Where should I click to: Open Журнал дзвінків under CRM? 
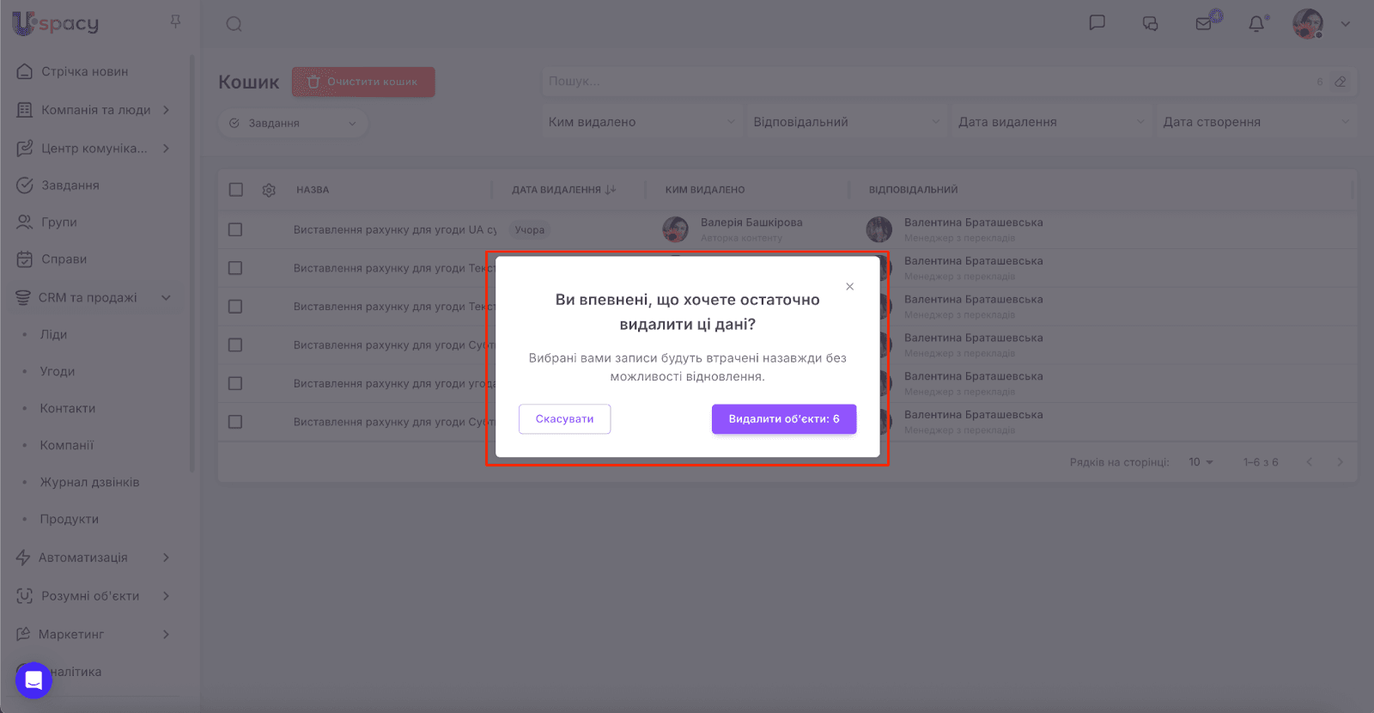[89, 483]
